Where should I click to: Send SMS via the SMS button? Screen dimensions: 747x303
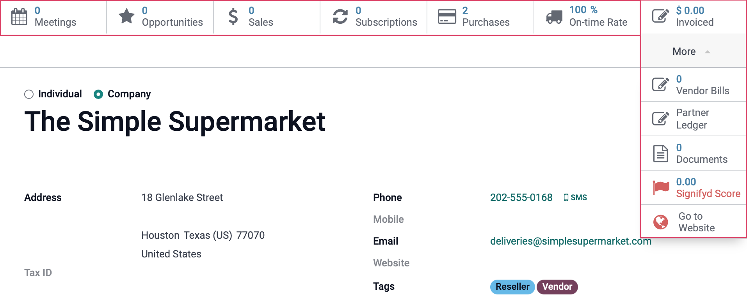pyautogui.click(x=575, y=197)
